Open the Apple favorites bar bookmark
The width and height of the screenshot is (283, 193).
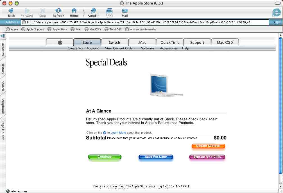pyautogui.click(x=12, y=29)
